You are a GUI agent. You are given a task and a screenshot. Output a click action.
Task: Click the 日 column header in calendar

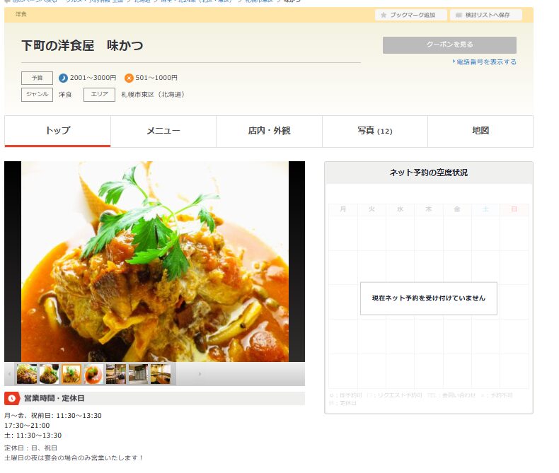click(514, 209)
